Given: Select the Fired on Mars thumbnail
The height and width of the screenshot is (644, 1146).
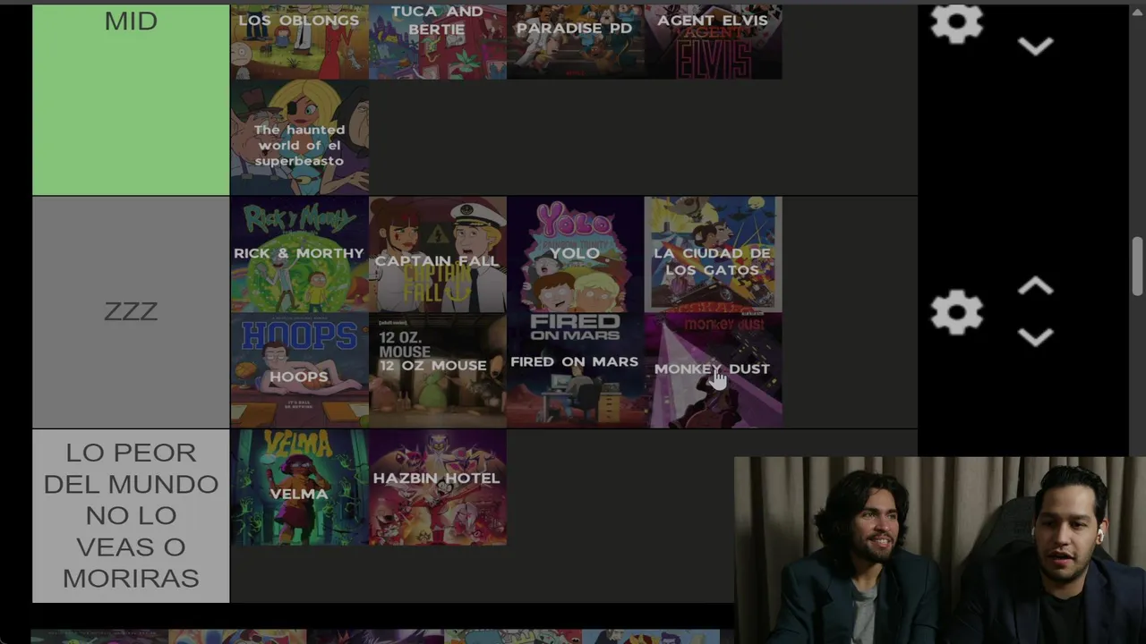Looking at the screenshot, I should (x=575, y=370).
